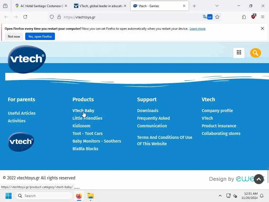Open a new tab with plus button

194,6
